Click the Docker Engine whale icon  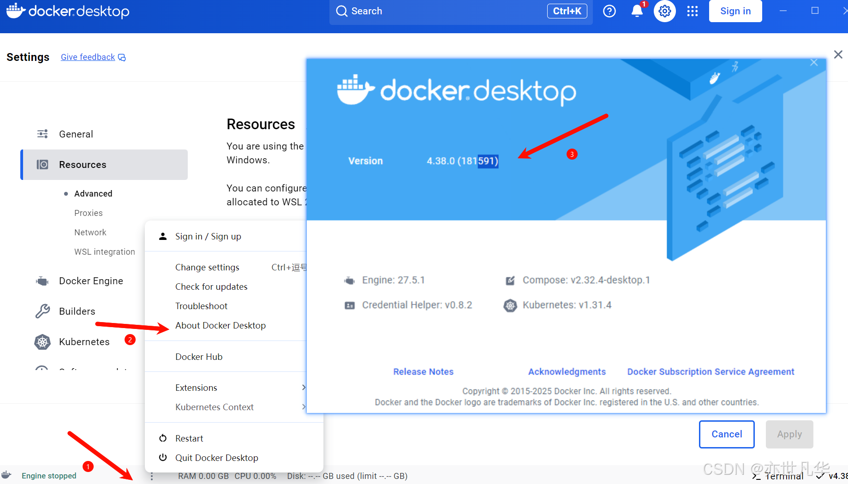point(42,281)
